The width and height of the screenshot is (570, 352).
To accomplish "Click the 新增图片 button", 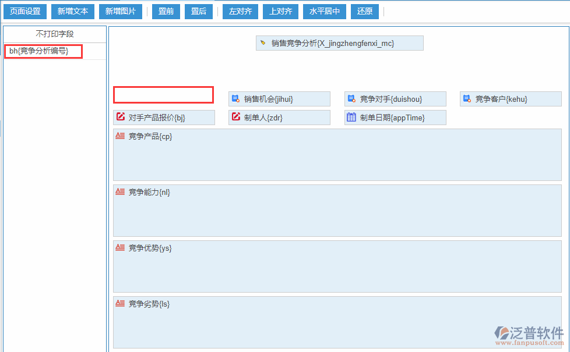I will (x=120, y=11).
